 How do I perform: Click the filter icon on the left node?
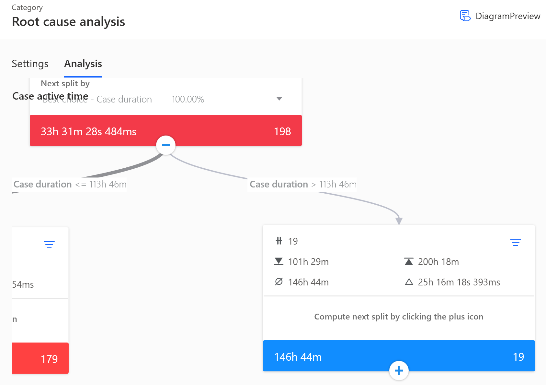(x=49, y=244)
